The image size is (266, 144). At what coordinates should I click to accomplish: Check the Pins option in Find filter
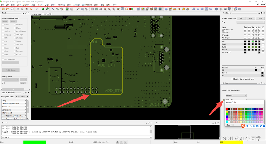(3, 41)
